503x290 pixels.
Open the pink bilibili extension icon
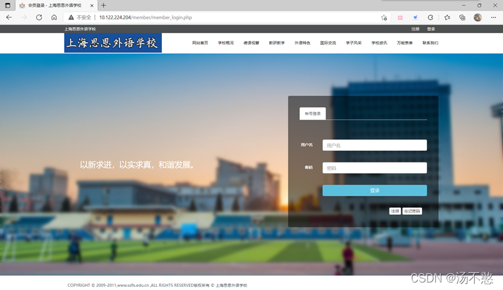click(400, 18)
